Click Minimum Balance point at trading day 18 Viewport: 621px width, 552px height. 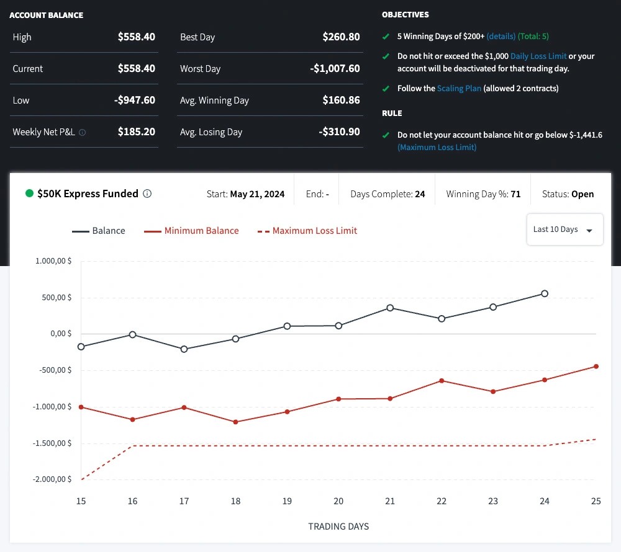(235, 422)
